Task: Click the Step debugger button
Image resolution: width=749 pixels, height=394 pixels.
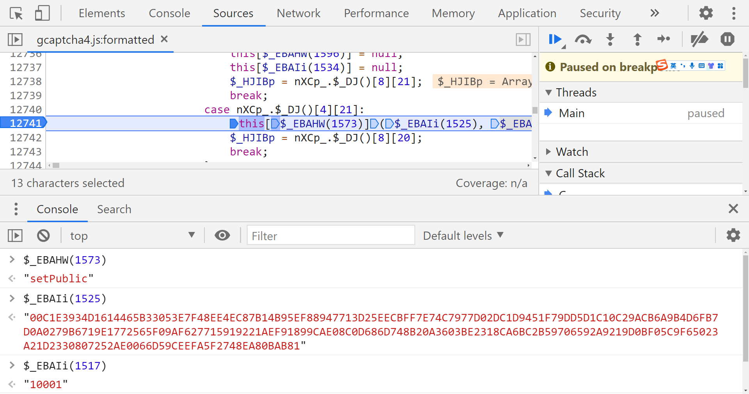Action: 664,39
